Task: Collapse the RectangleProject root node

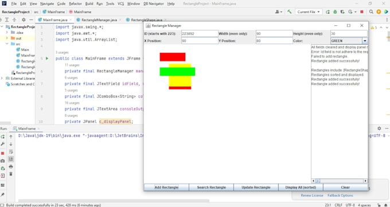Action: pos(2,27)
